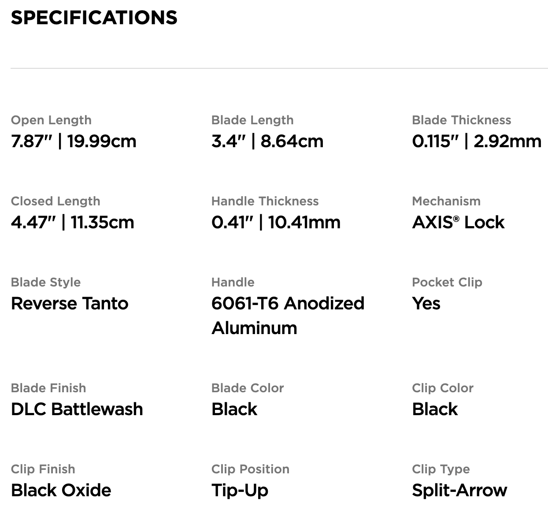The height and width of the screenshot is (513, 548).
Task: Click the Blade Color Black value
Action: click(234, 409)
